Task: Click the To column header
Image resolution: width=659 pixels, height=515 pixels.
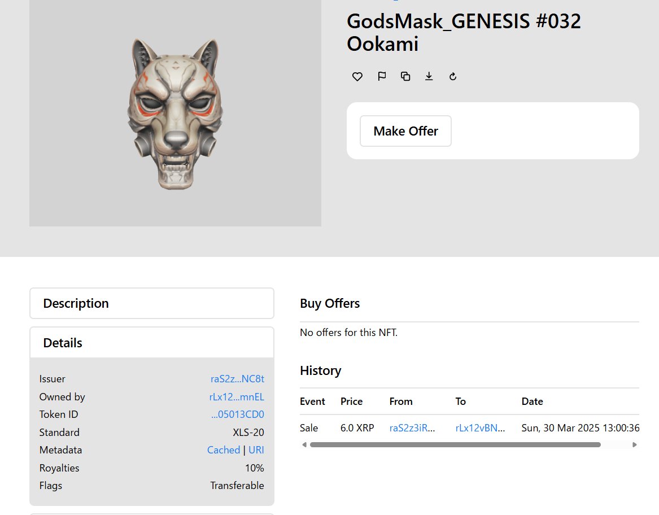Action: click(x=461, y=401)
